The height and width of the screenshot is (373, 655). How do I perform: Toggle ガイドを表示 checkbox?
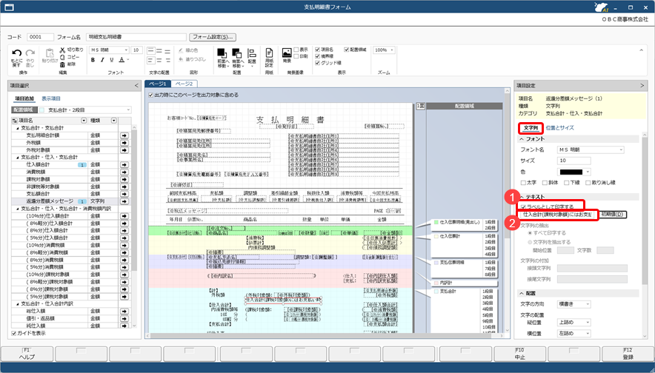(x=14, y=333)
